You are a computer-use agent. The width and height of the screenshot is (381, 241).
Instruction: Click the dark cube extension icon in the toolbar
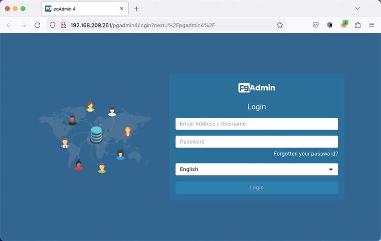[330, 25]
